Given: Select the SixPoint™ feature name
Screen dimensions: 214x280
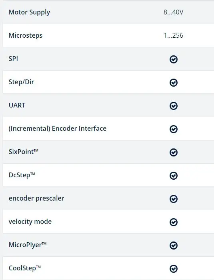Looking at the screenshot, I should (24, 152).
